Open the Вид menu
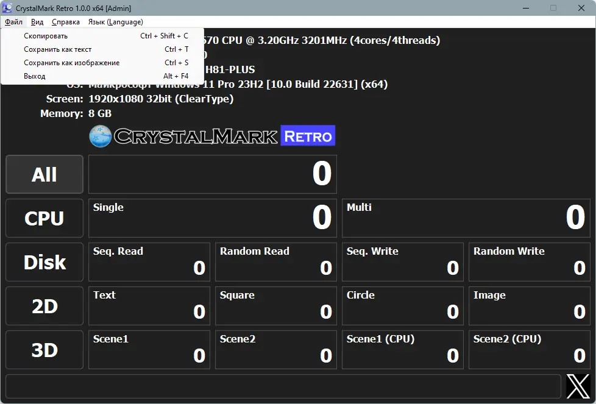 coord(37,22)
